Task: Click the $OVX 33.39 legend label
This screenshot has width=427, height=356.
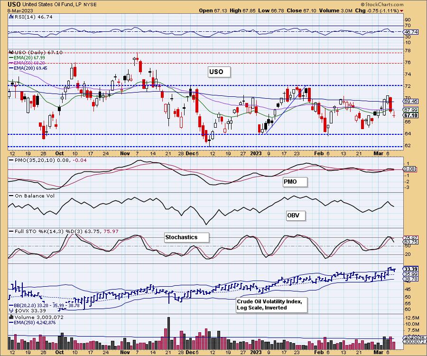Action: tap(30, 310)
